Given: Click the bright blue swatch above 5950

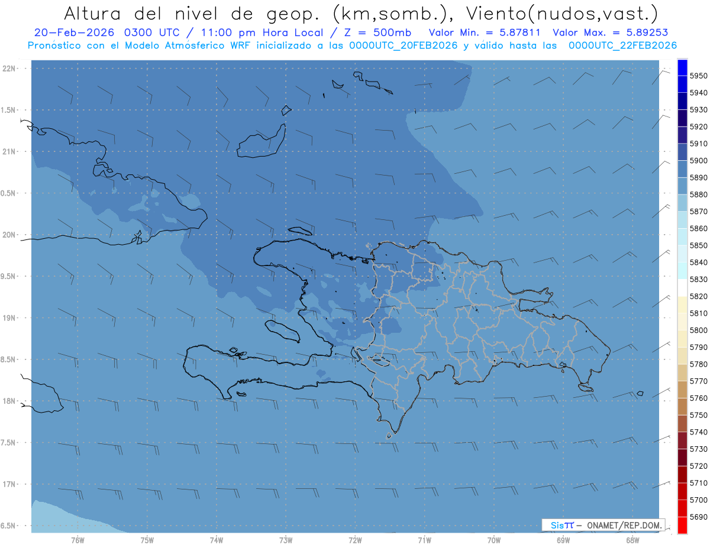Looking at the screenshot, I should 682,67.
